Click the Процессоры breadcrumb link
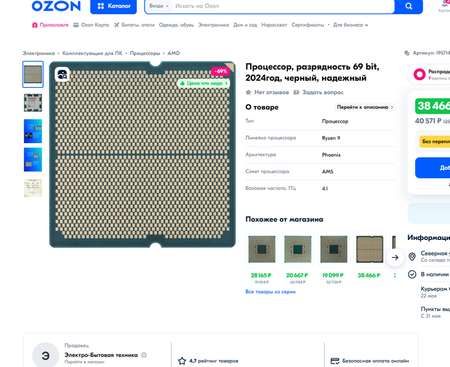Image resolution: width=450 pixels, height=367 pixels. point(145,53)
